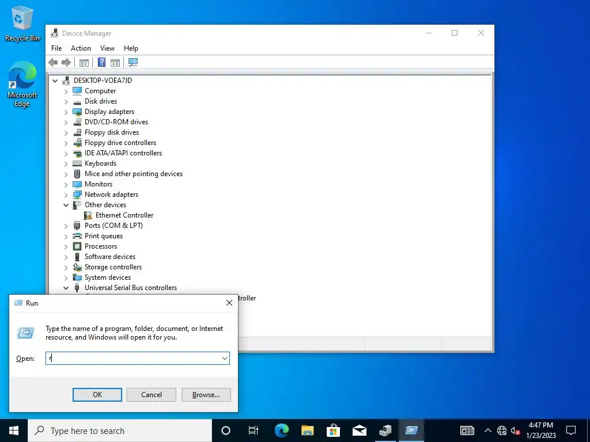
Task: Select the Display adapters icon
Action: 77,112
